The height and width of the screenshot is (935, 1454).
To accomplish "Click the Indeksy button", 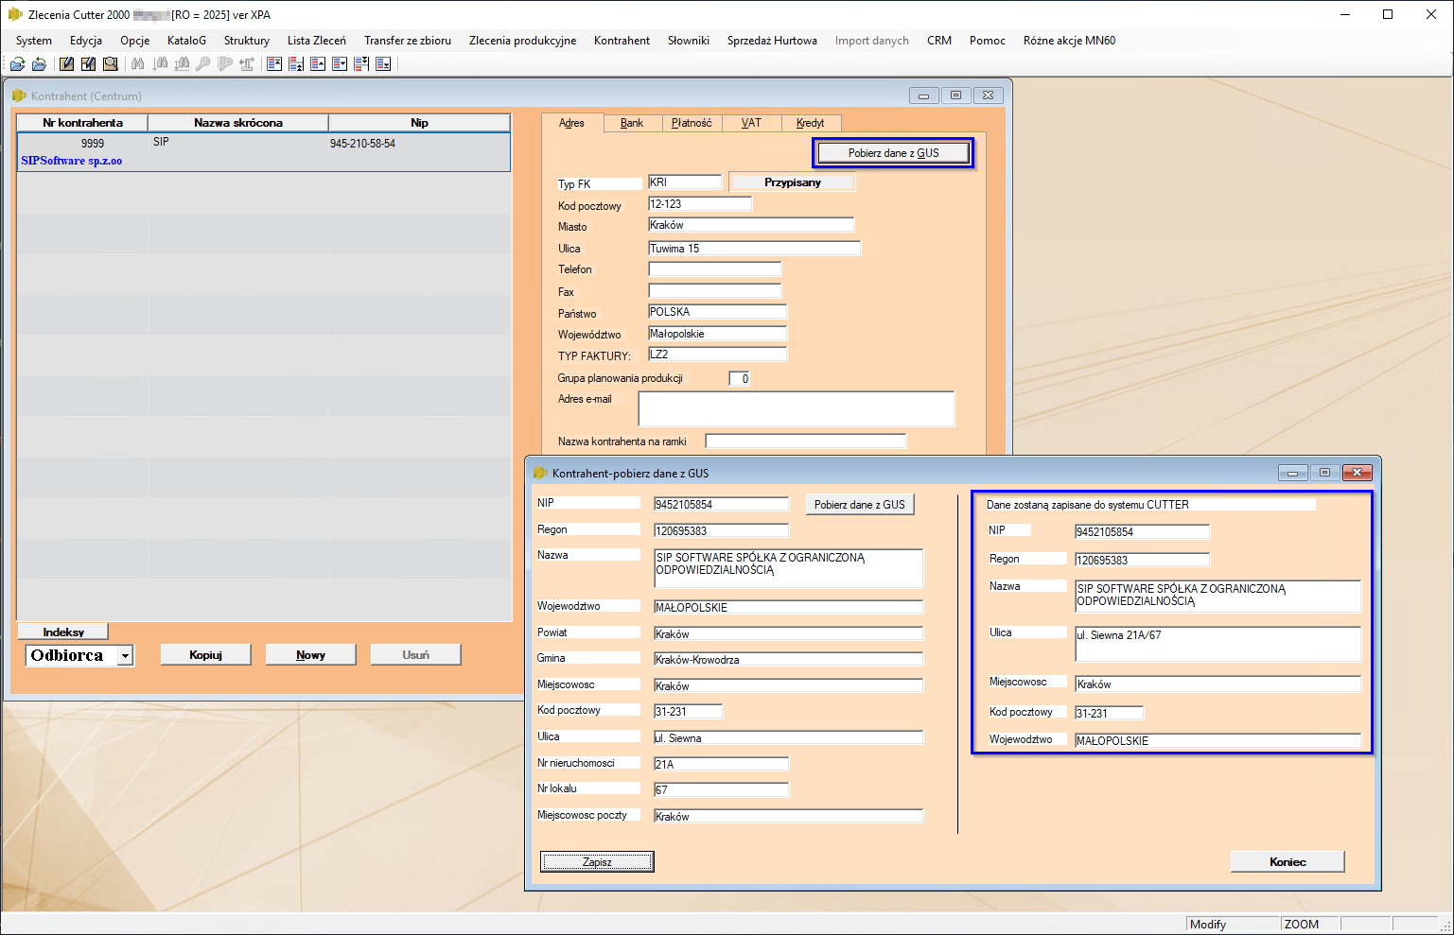I will (63, 632).
